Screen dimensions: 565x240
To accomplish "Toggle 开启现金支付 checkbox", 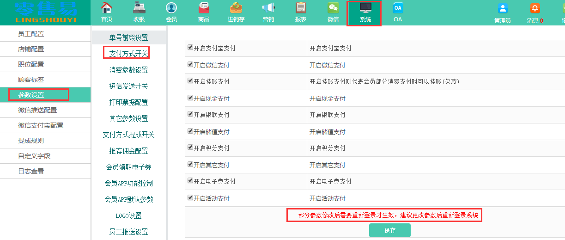I will tap(190, 98).
